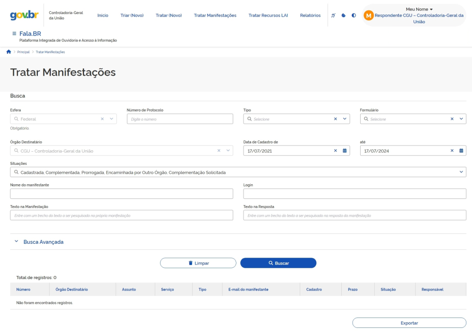Open Triar (Novo) menu item
The image size is (472, 335).
pyautogui.click(x=132, y=16)
